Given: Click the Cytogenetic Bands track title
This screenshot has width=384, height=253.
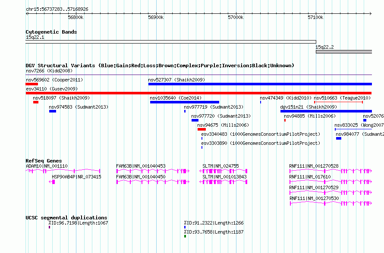Looking at the screenshot, I should (x=51, y=32).
